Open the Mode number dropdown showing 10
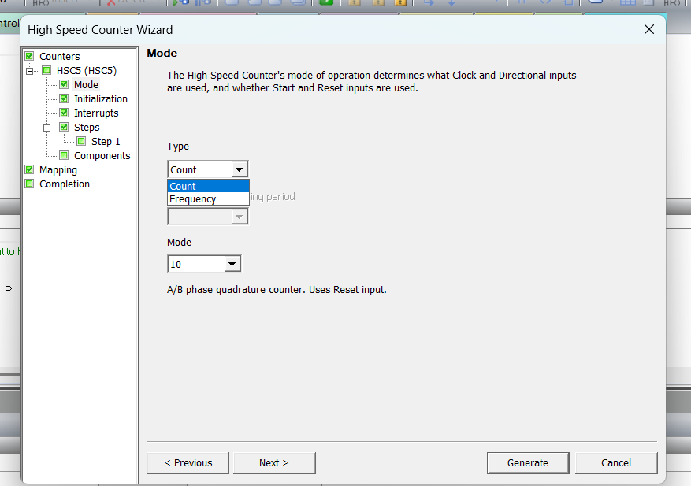Viewport: 691px width, 486px height. pos(232,265)
